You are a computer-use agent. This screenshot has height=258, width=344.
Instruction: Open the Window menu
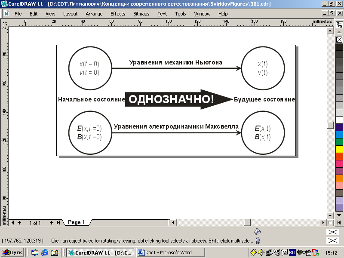[202, 14]
